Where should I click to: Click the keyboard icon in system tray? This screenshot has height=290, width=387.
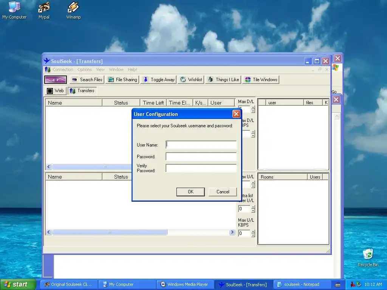click(338, 285)
